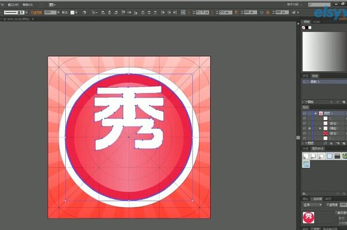Click the horizontal align right icon
Image resolution: width=347 pixels, height=230 pixels.
tap(115, 13)
